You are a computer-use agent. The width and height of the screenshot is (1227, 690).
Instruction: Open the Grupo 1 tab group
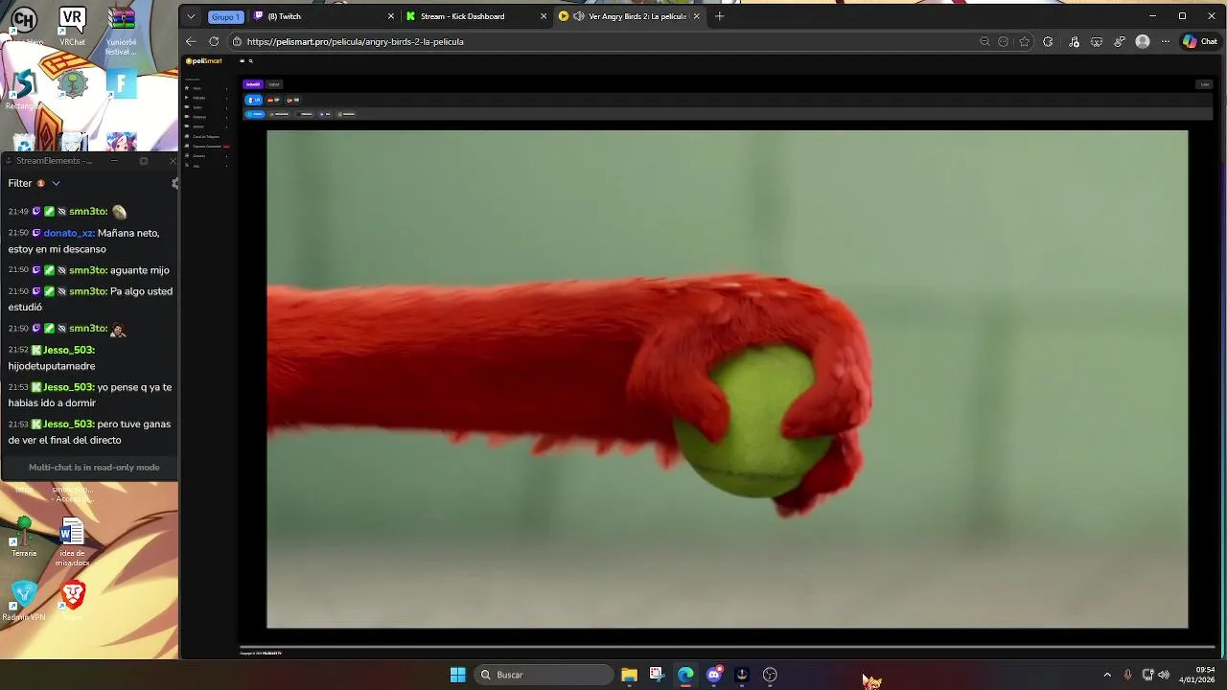click(x=225, y=16)
